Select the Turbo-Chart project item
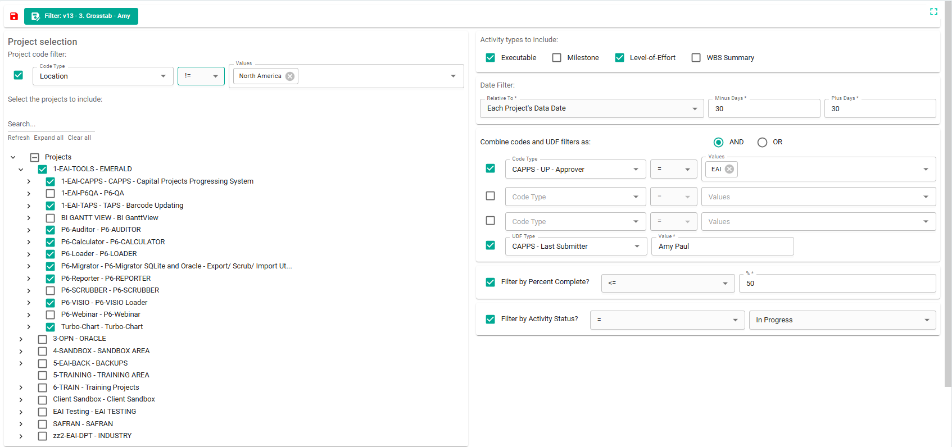This screenshot has height=447, width=952. [102, 327]
